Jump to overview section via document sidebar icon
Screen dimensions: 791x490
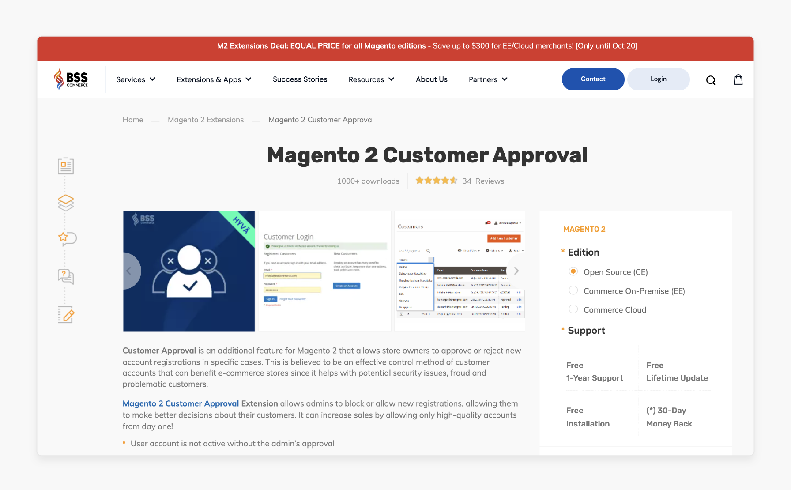pos(65,166)
